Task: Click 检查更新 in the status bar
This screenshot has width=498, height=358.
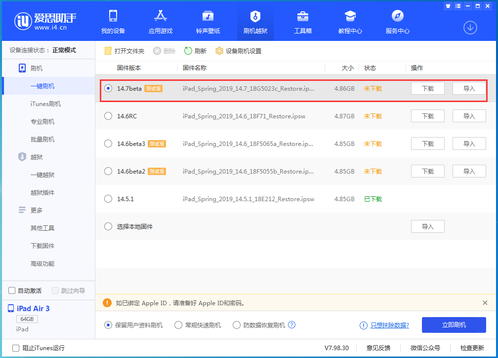Action: click(472, 348)
